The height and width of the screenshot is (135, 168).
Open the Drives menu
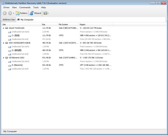click(6, 7)
